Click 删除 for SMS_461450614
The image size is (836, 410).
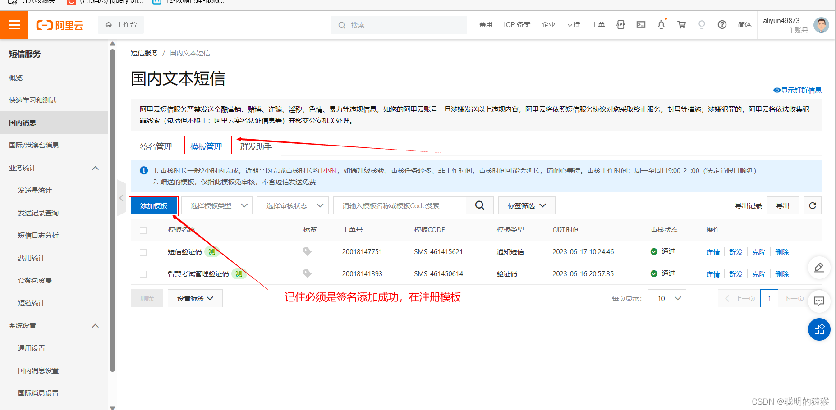click(782, 274)
